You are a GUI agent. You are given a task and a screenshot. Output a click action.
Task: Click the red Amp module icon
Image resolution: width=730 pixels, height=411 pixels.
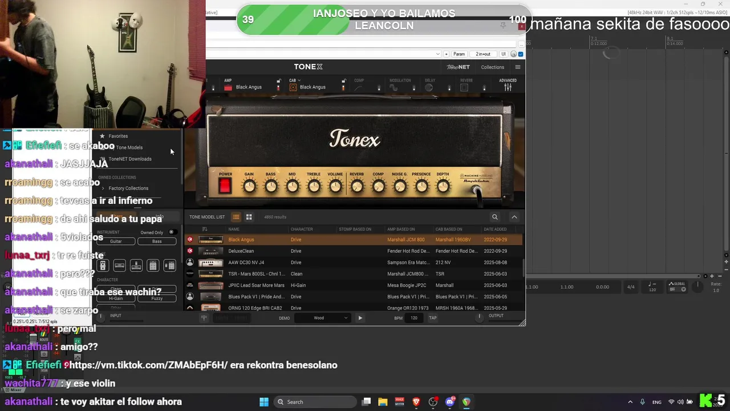click(228, 87)
